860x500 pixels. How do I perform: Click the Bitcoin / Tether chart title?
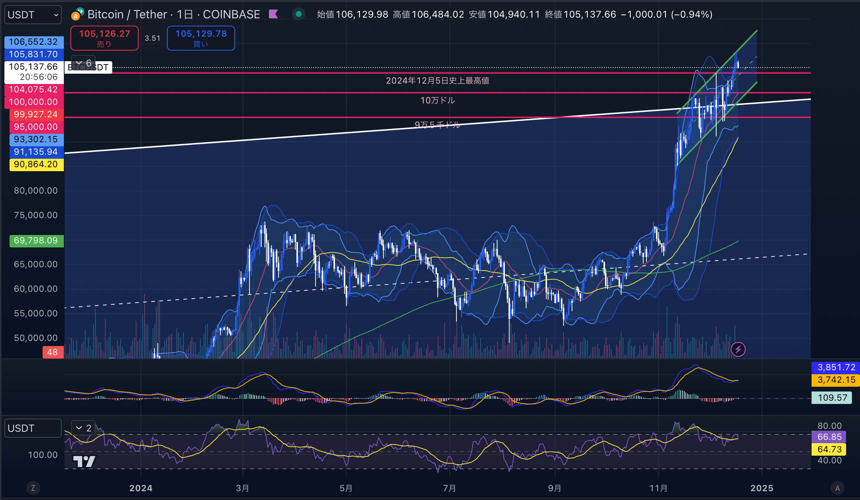(x=174, y=14)
